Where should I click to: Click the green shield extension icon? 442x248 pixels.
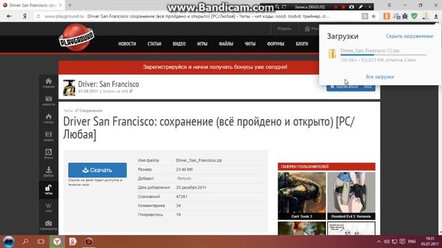point(414,17)
